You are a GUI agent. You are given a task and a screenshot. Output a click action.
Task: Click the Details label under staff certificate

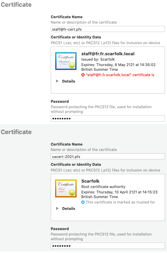tap(69, 81)
